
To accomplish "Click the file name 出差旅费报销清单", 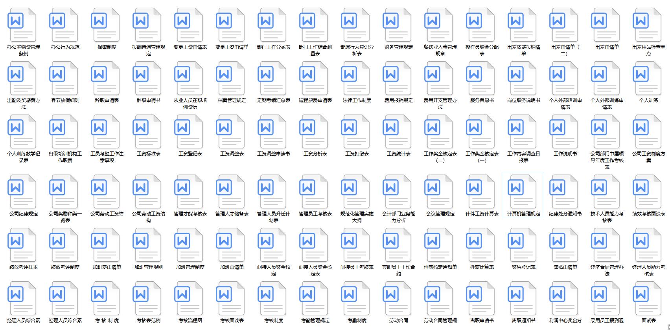I will [x=524, y=50].
